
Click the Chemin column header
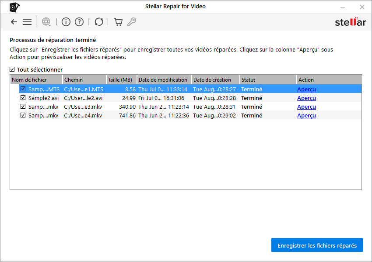84,80
